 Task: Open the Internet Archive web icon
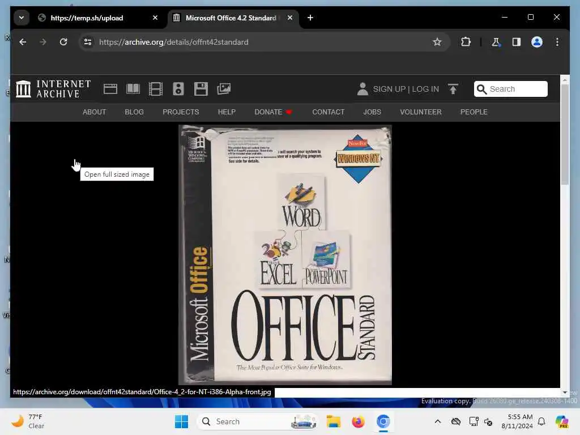[110, 89]
